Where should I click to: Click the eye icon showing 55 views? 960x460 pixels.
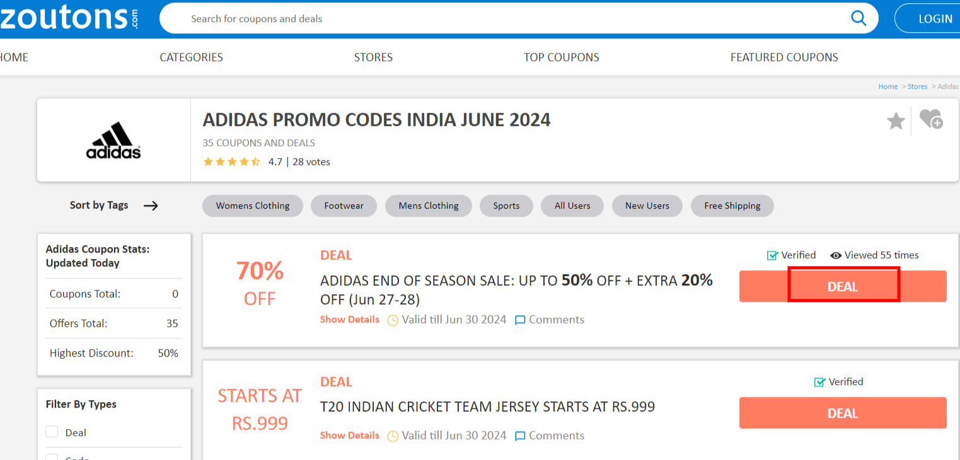point(836,255)
